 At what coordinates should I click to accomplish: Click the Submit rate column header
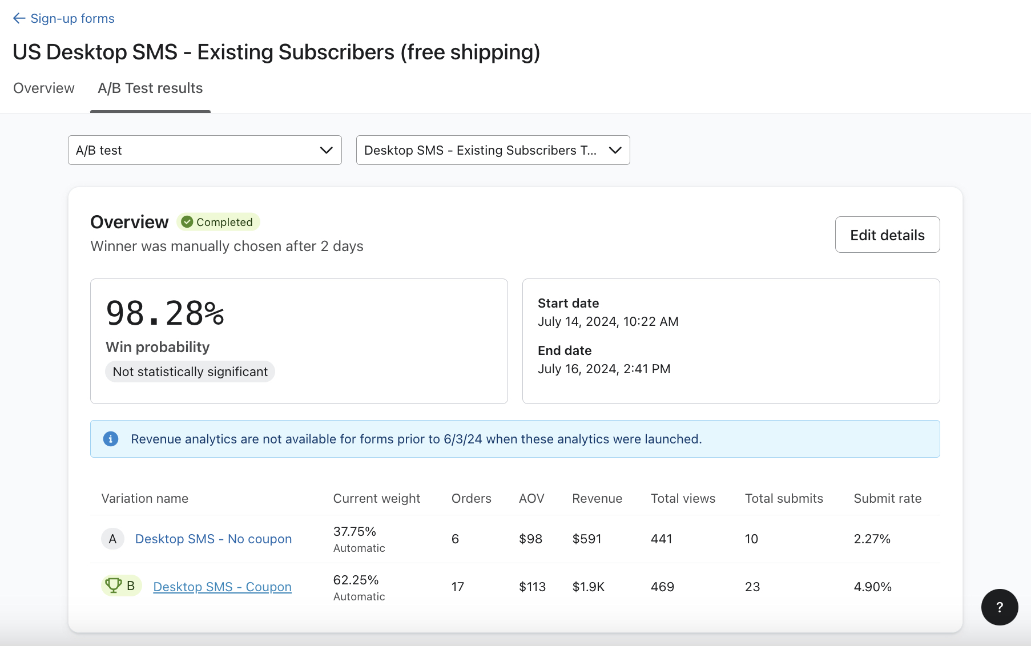887,498
